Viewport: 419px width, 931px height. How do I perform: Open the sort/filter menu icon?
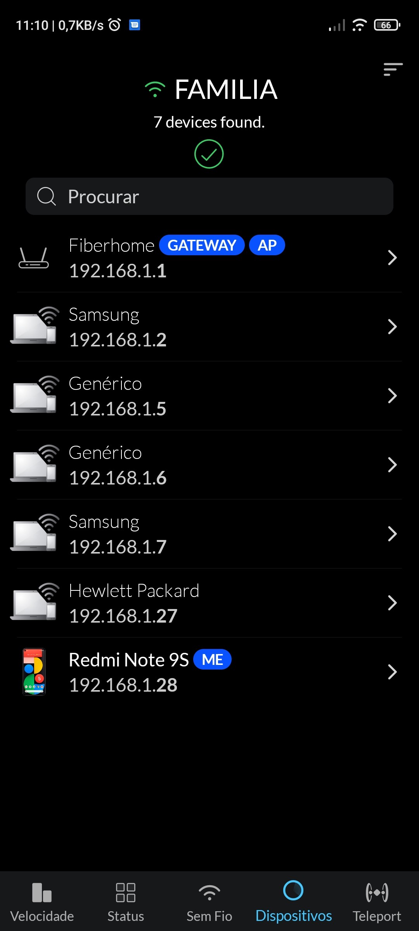(393, 69)
